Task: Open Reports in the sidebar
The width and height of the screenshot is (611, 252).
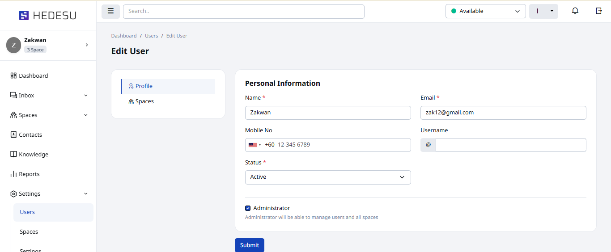Action: pos(29,174)
